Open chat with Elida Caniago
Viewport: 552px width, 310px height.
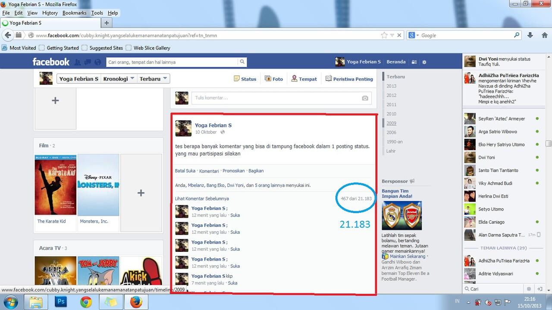[x=502, y=222]
